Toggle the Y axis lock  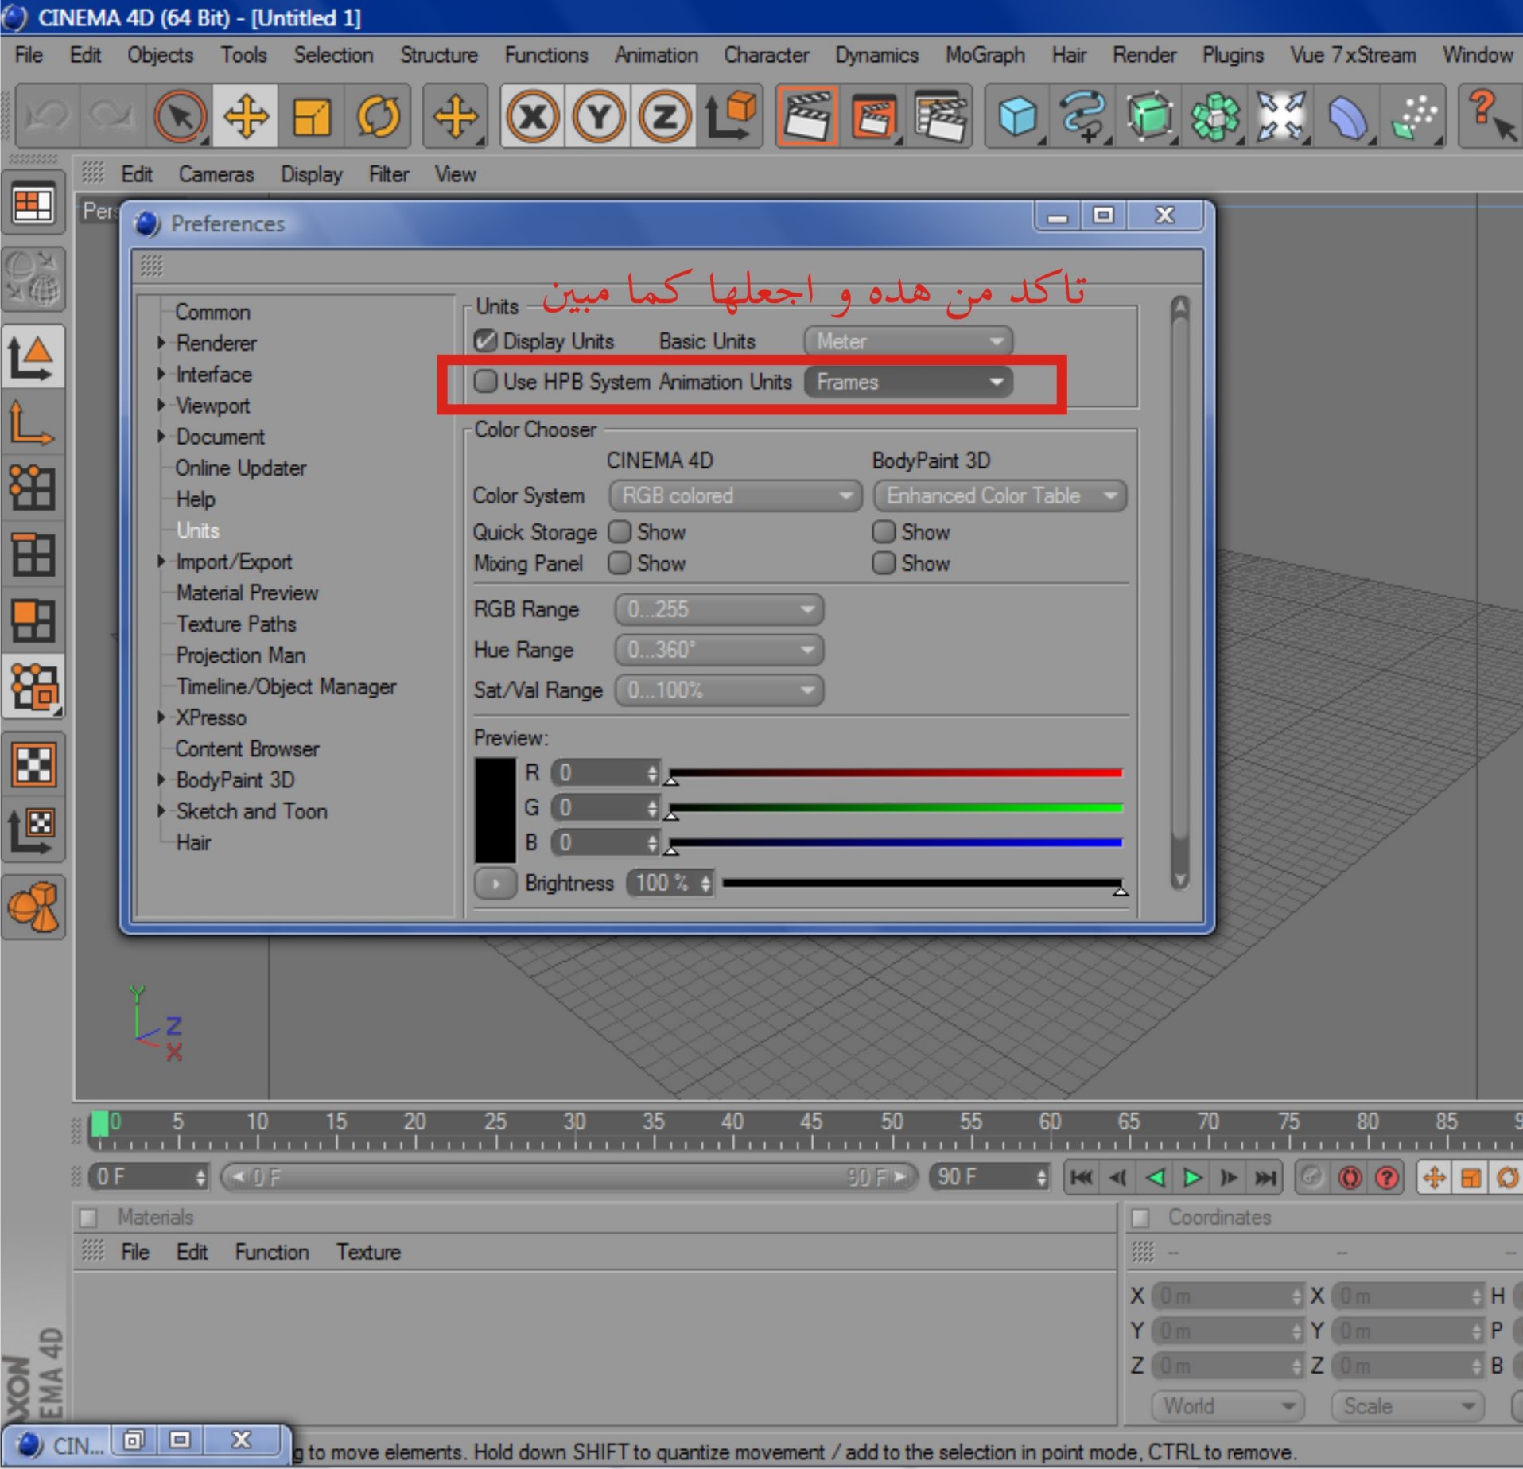[599, 117]
